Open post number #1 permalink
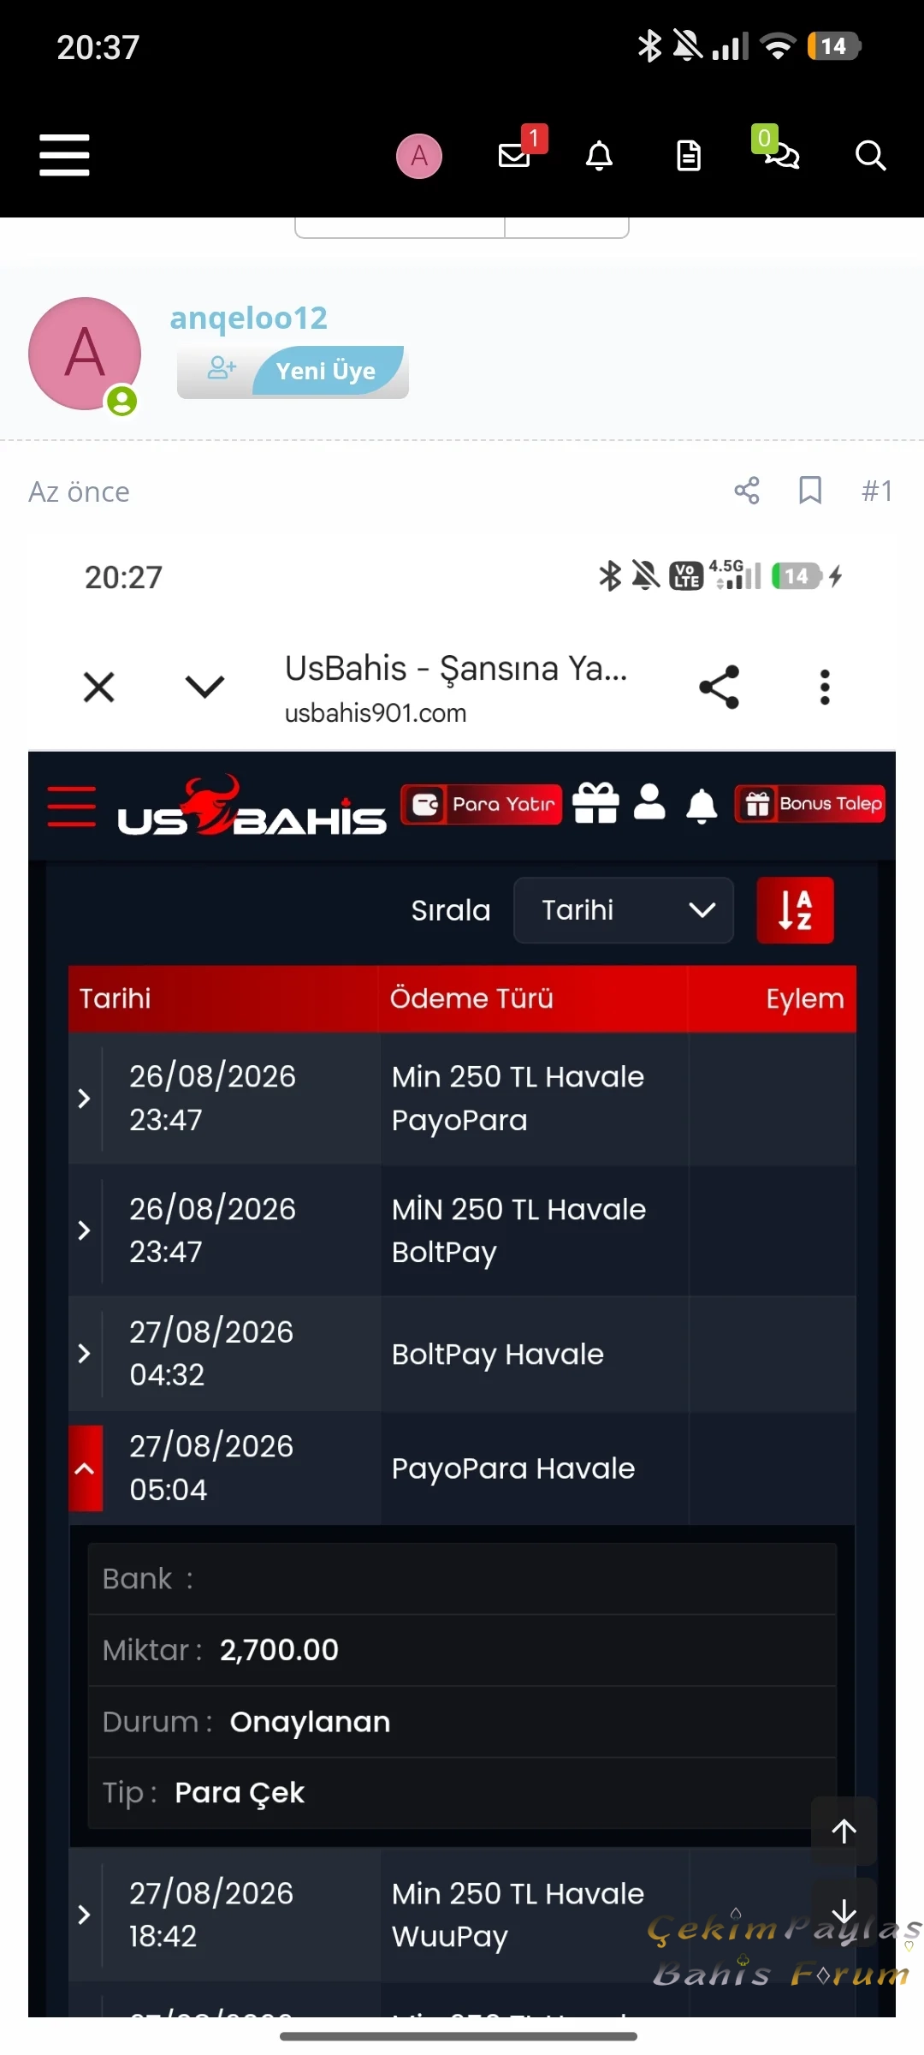The width and height of the screenshot is (924, 2055). point(877,491)
